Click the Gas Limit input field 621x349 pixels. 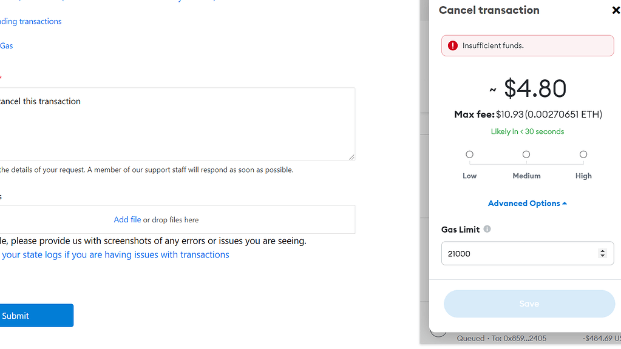519,254
